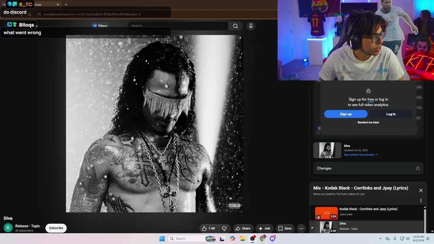Click the Diva thumbnail in the analytics panel
This screenshot has width=434, height=244.
pos(327,150)
